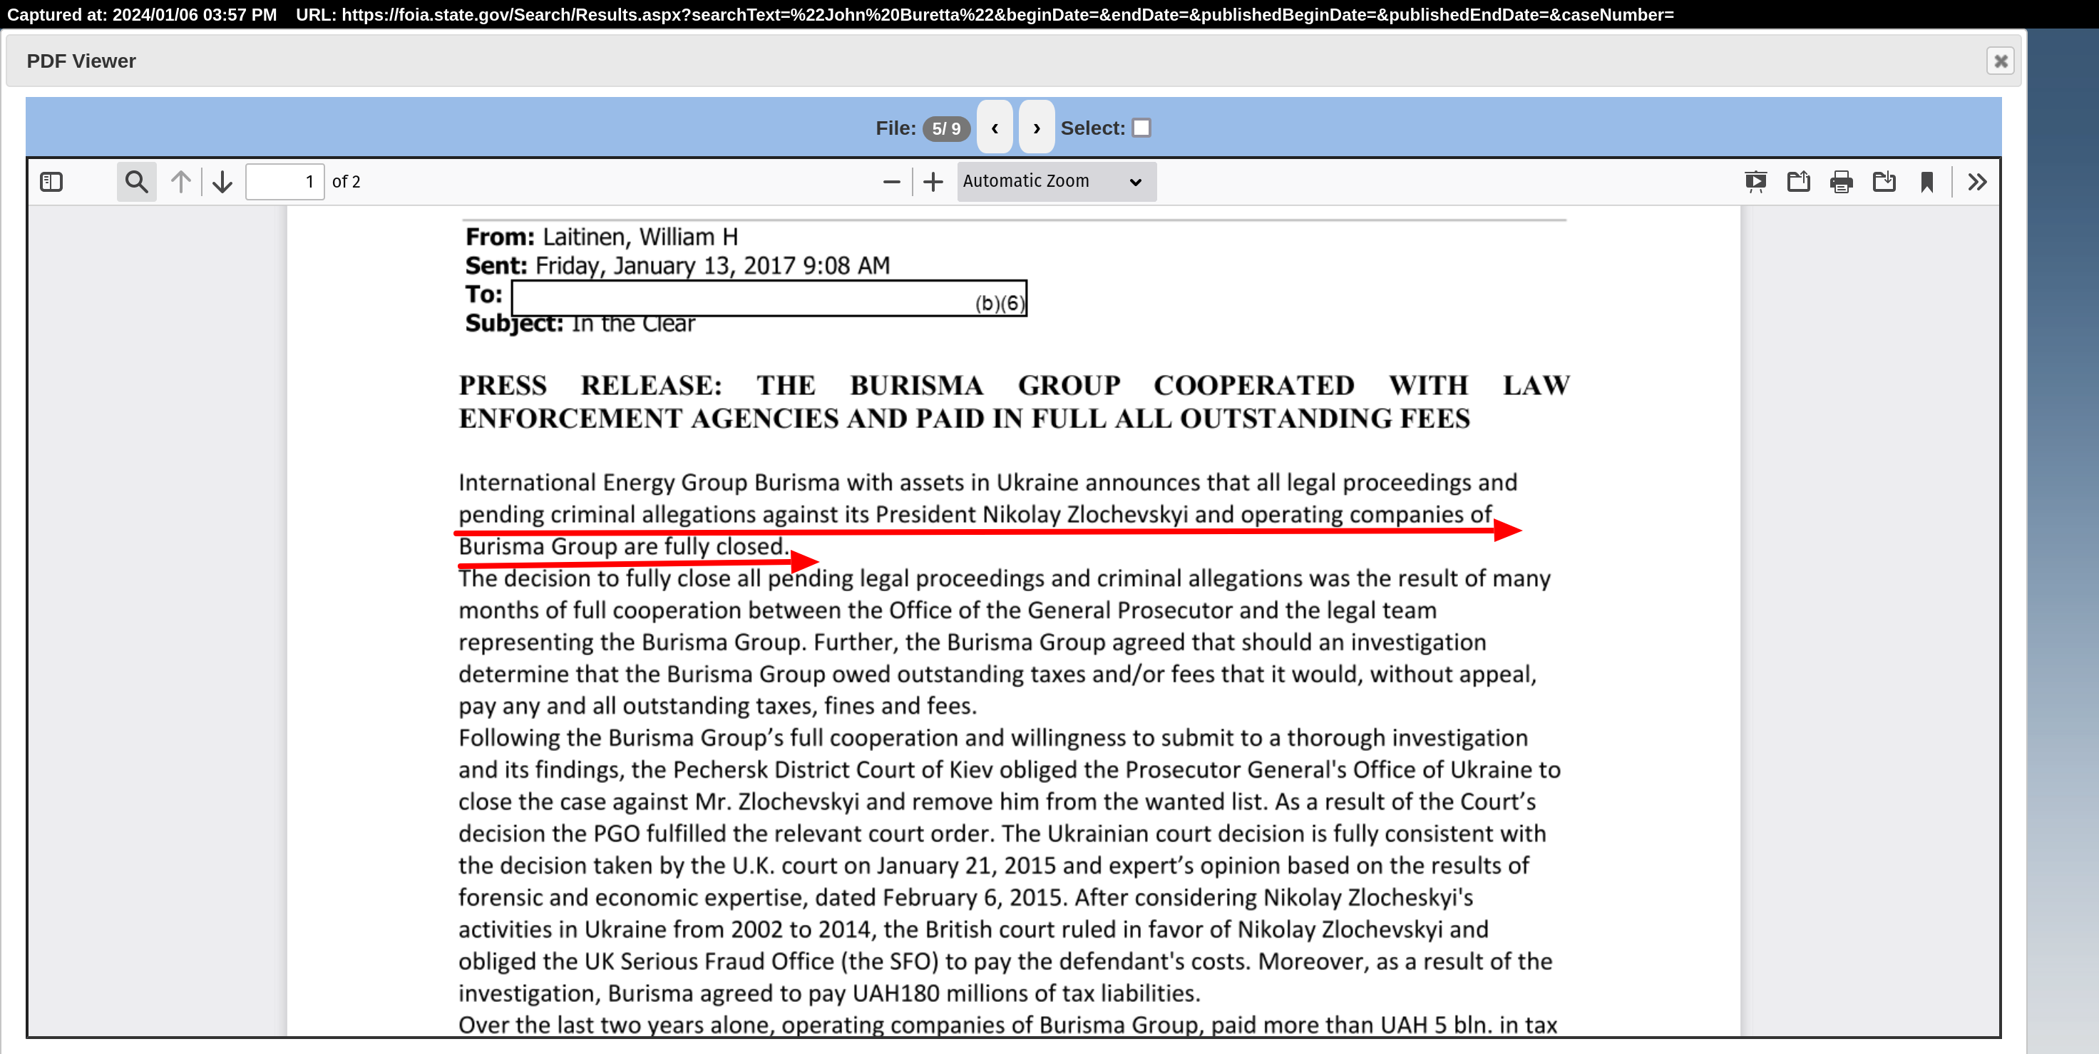The width and height of the screenshot is (2099, 1054).
Task: Open the Automatic Zoom dropdown
Action: pyautogui.click(x=1056, y=181)
